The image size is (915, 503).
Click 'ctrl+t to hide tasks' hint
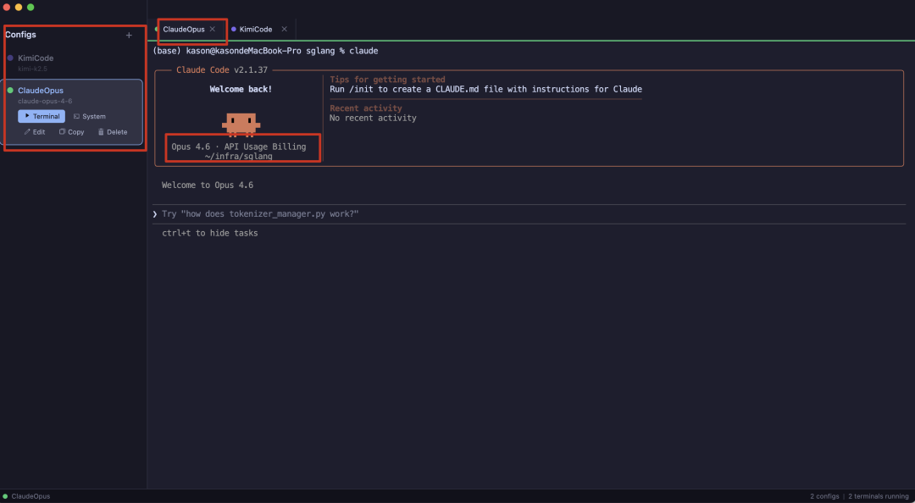coord(209,233)
